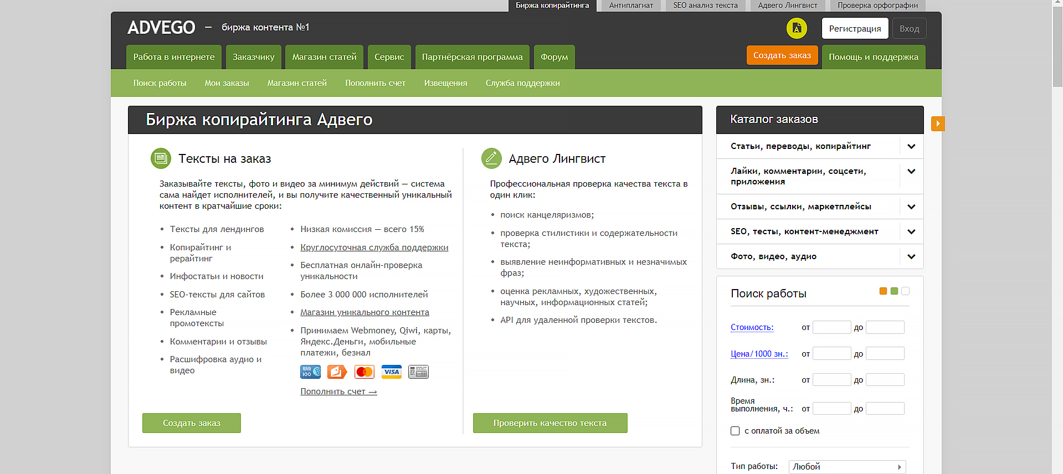Viewport: 1063px width, 474px height.
Task: Pick the orange color square in Поиск работы
Action: coord(883,291)
